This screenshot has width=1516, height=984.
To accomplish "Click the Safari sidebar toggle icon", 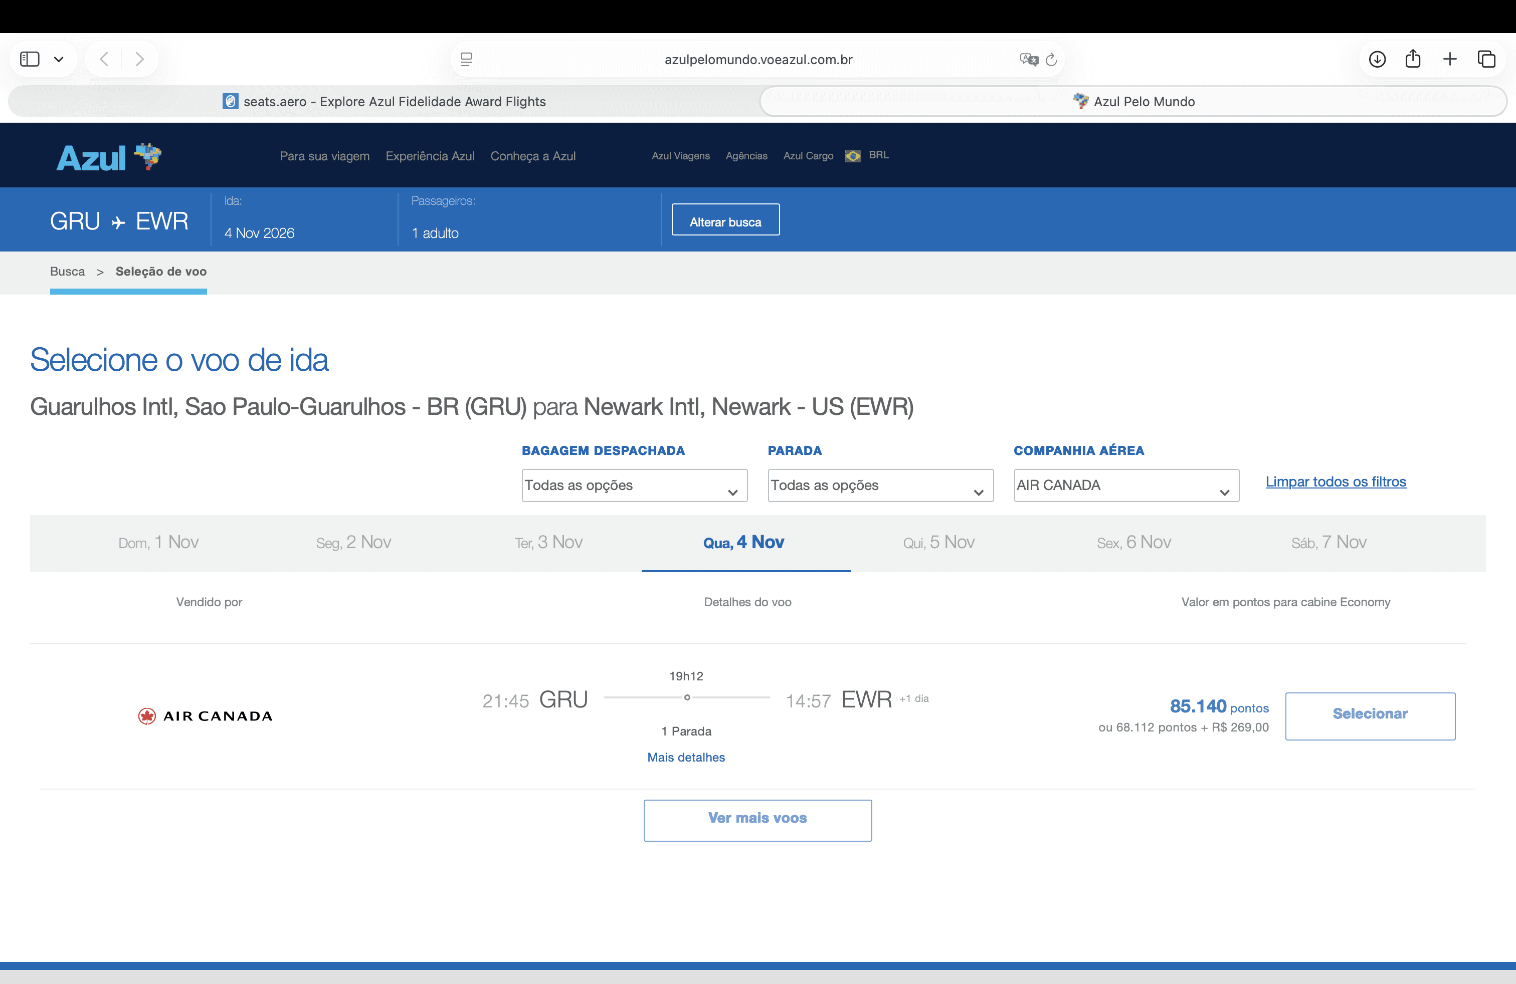I will click(30, 59).
